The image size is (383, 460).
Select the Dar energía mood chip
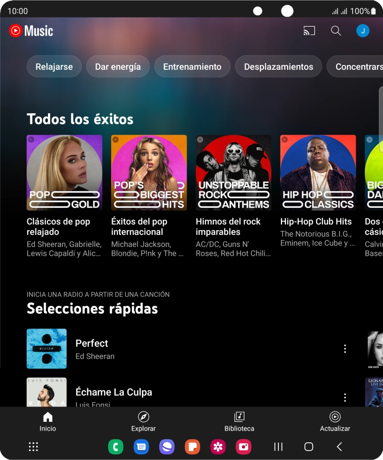[118, 67]
